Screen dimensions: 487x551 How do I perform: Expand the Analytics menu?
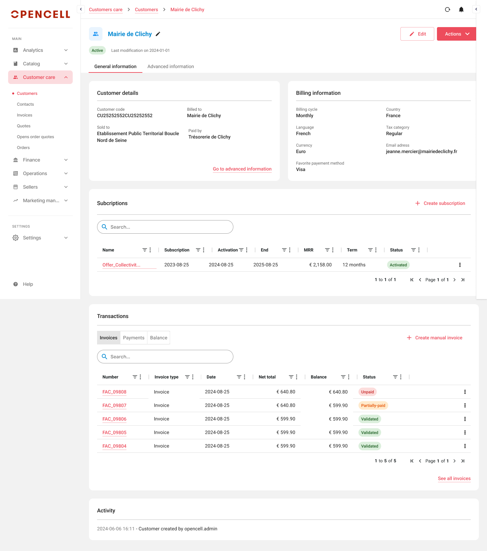tap(40, 50)
